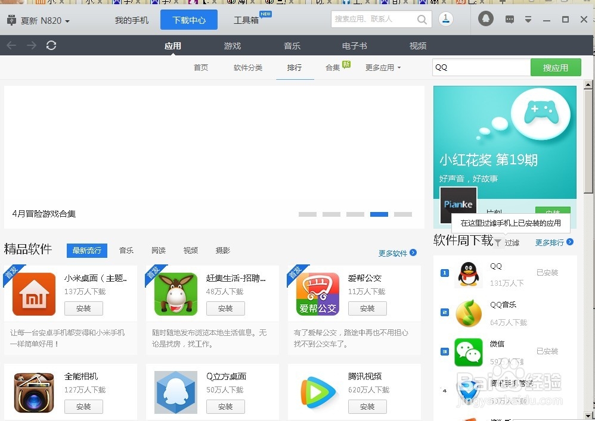The image size is (595, 421).
Task: Install 腾讯视频 with 安装 button
Action: pyautogui.click(x=367, y=407)
